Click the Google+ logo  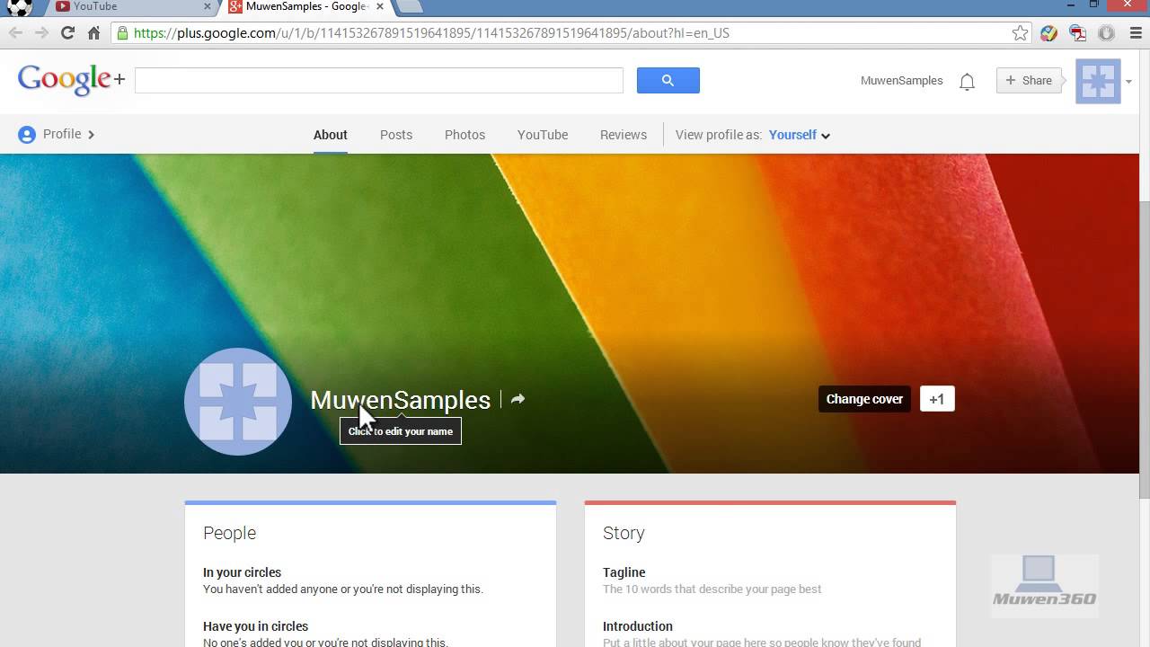(x=71, y=80)
